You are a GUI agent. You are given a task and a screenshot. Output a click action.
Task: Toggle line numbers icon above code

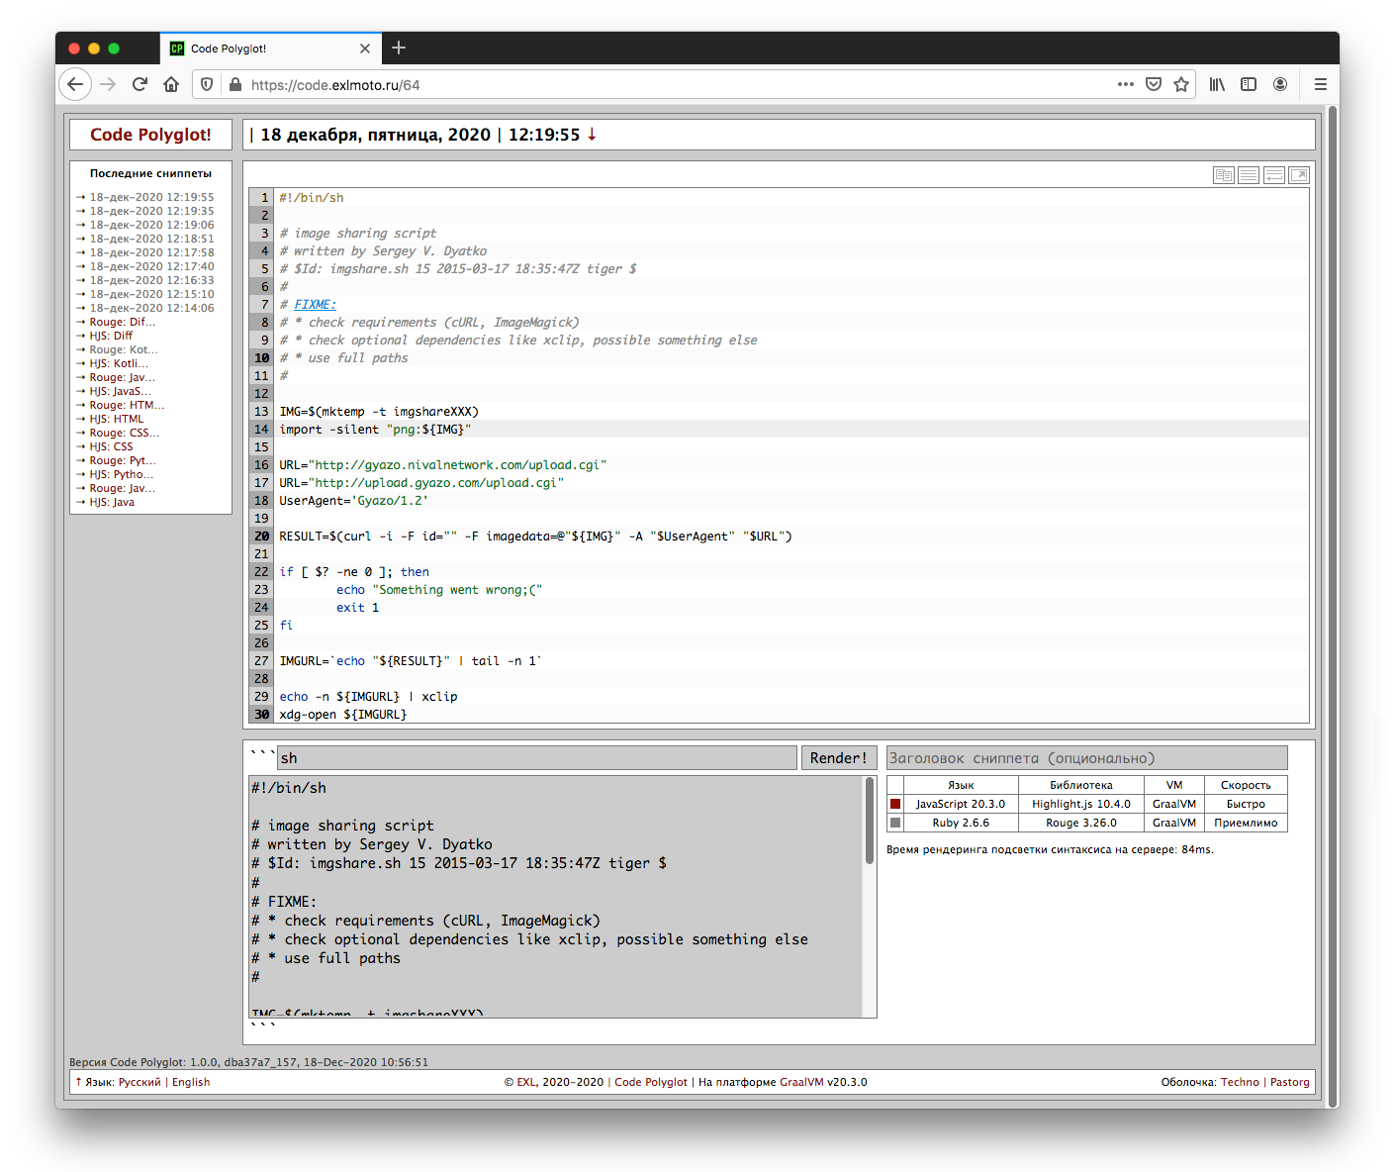(x=1249, y=175)
